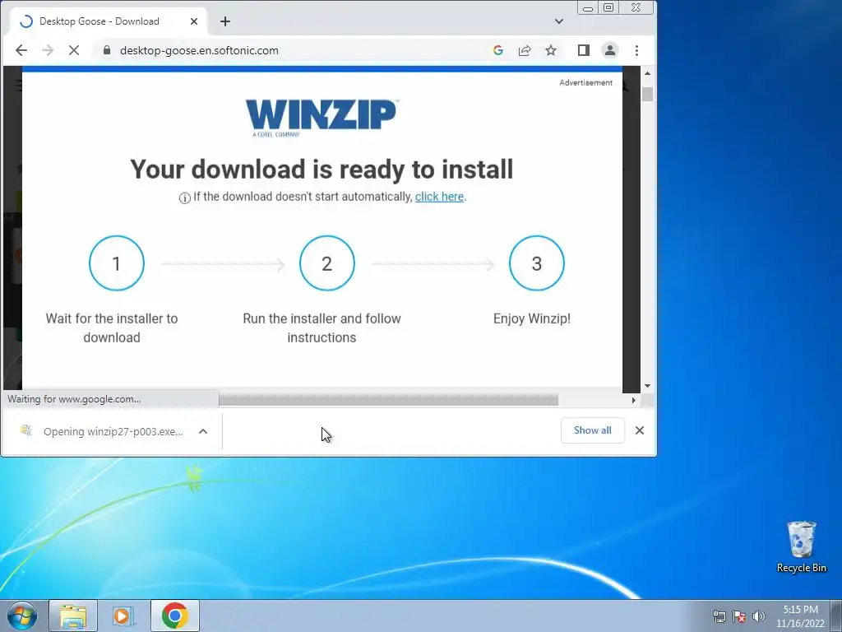Image resolution: width=842 pixels, height=632 pixels.
Task: Click the WinZip logo
Action: pos(322,118)
